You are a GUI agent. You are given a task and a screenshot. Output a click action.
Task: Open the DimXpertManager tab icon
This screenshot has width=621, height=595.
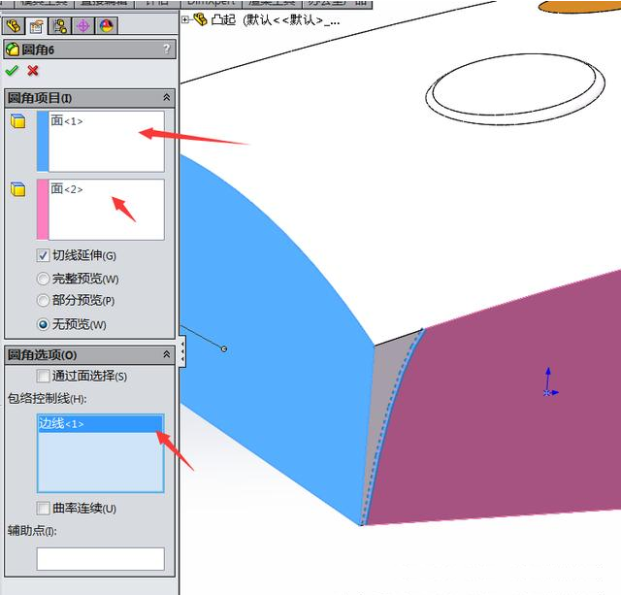tap(83, 26)
